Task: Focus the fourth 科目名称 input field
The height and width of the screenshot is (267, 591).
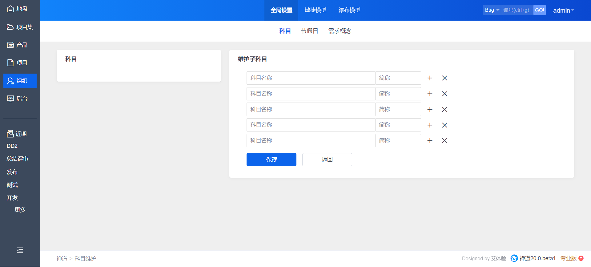Action: (x=311, y=125)
